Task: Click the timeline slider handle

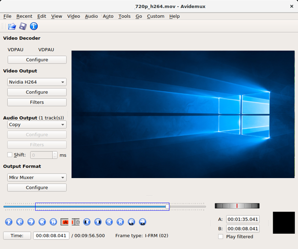Action: point(167,206)
